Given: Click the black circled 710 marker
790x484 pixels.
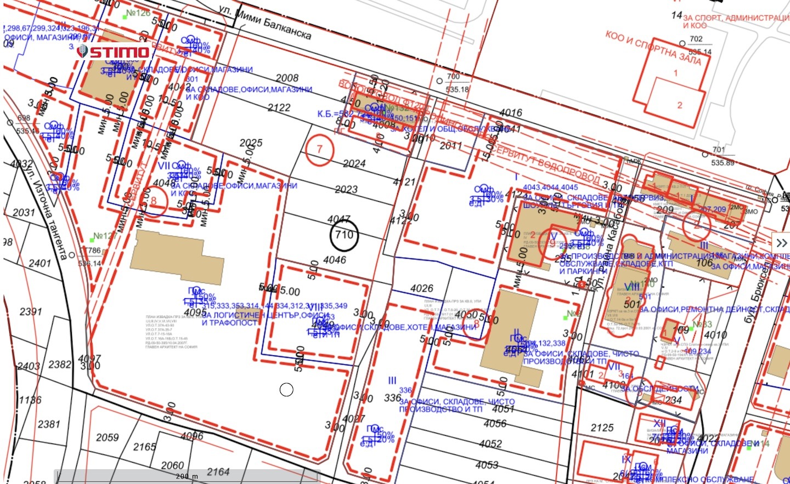Looking at the screenshot, I should pos(344,235).
